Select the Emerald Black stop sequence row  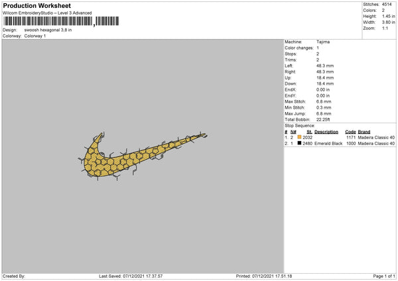pos(340,144)
